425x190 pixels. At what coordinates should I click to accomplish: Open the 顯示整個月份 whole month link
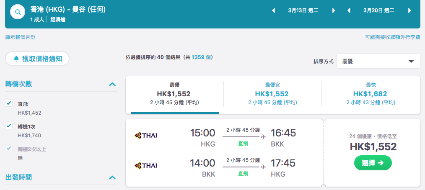pyautogui.click(x=21, y=37)
